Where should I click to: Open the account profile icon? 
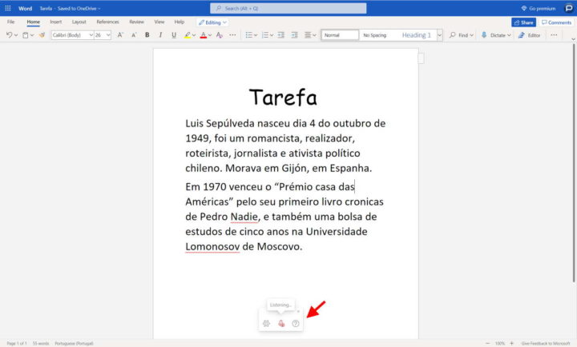[569, 8]
